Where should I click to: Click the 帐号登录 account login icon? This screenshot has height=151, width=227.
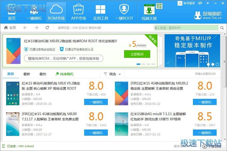[180, 3]
